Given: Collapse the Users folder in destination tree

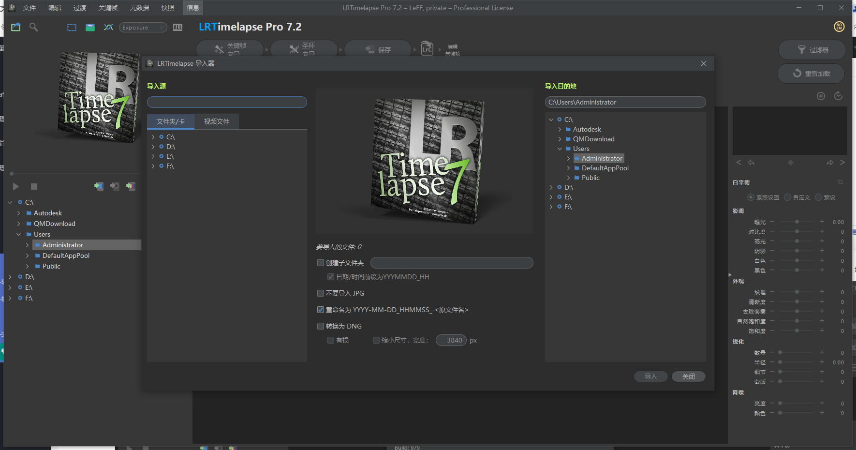Looking at the screenshot, I should coord(560,149).
